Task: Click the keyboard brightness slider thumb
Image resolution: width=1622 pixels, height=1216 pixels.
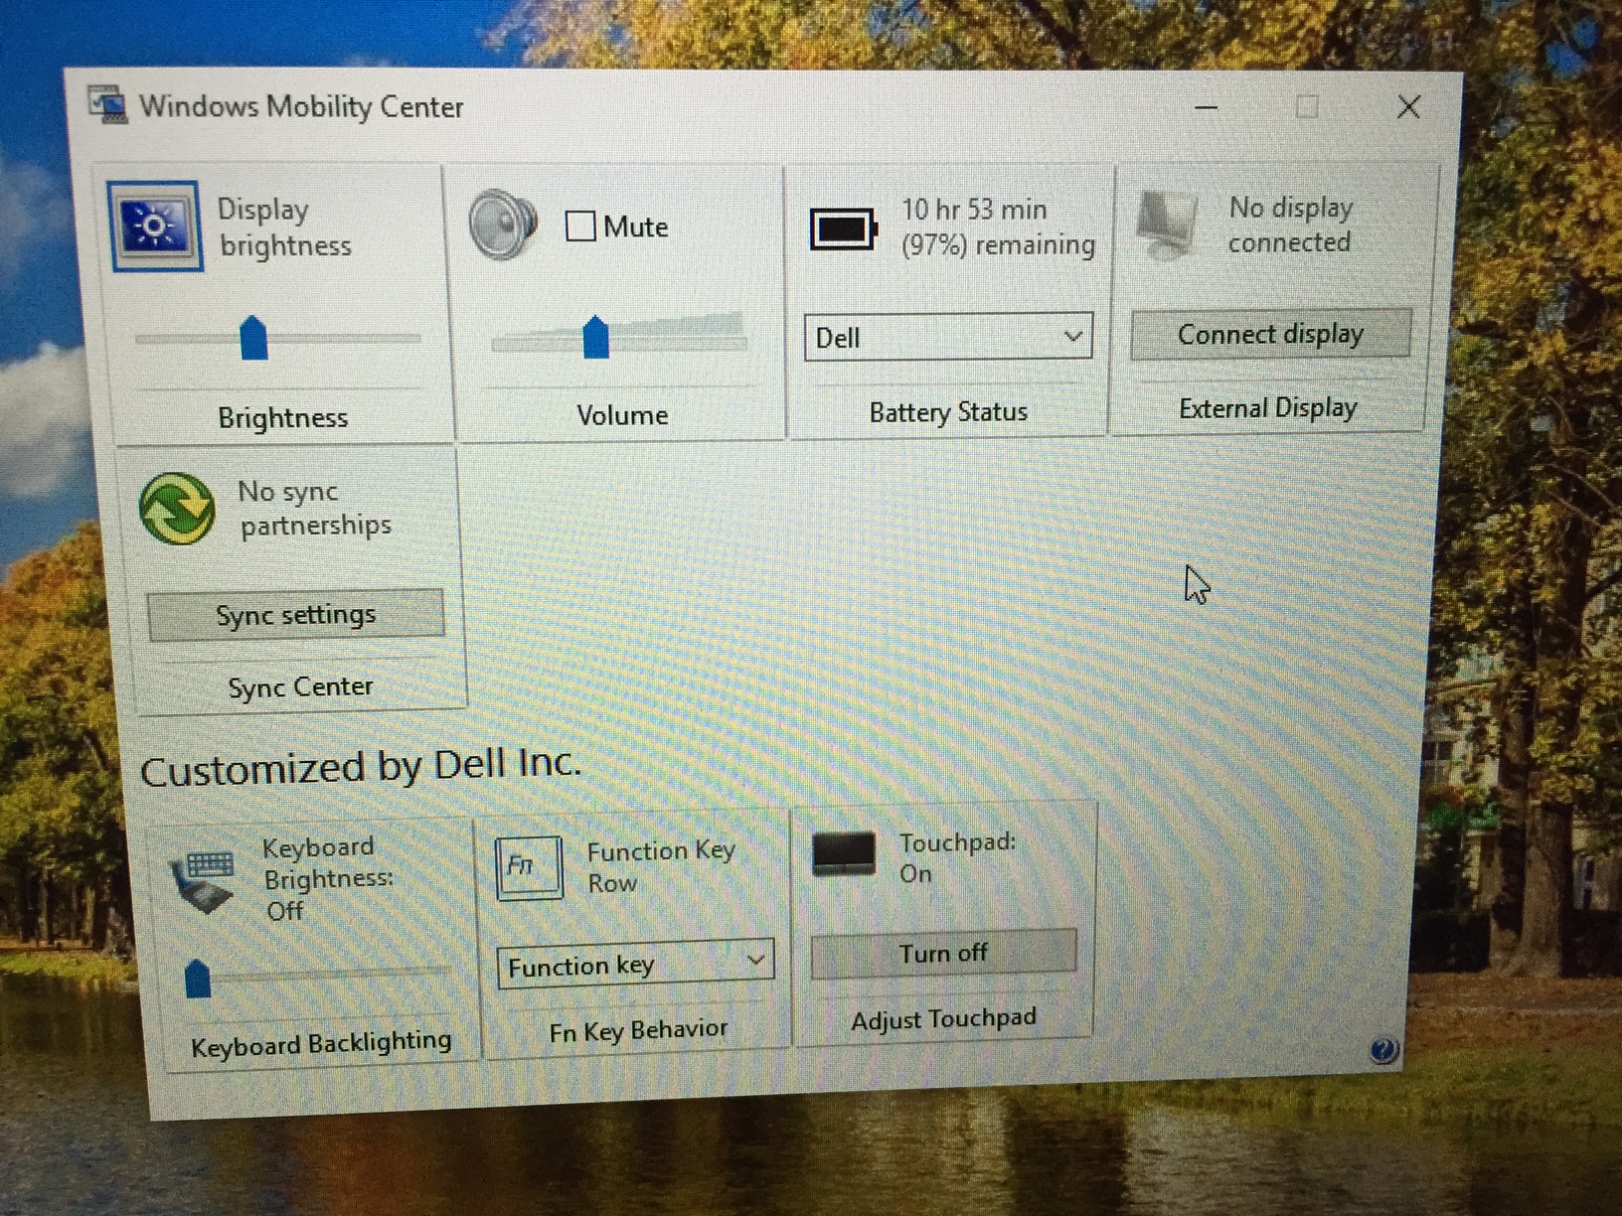Action: tap(198, 979)
